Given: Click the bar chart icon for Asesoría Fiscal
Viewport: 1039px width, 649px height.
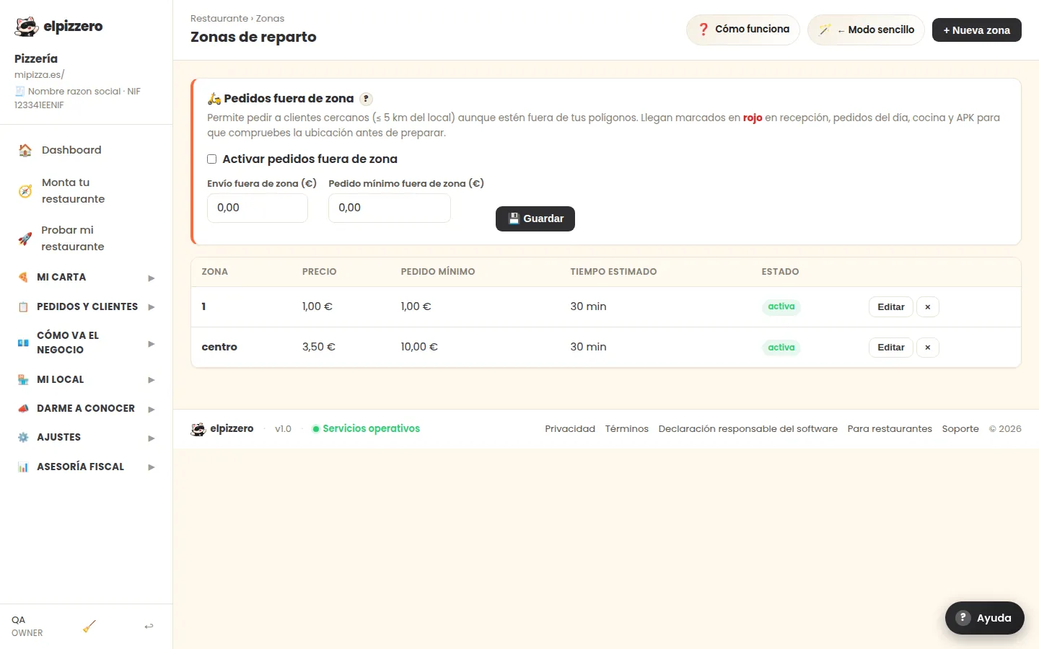Looking at the screenshot, I should tap(23, 467).
